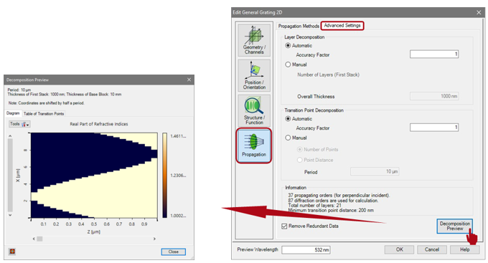
Task: Click left arrow of horizontal diagram scrollbar
Action: click(x=34, y=239)
